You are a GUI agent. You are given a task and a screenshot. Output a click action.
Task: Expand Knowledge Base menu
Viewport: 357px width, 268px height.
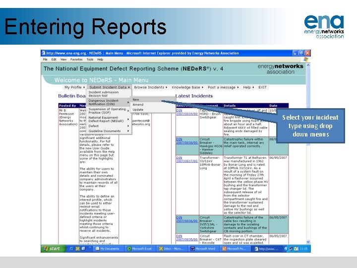[187, 87]
